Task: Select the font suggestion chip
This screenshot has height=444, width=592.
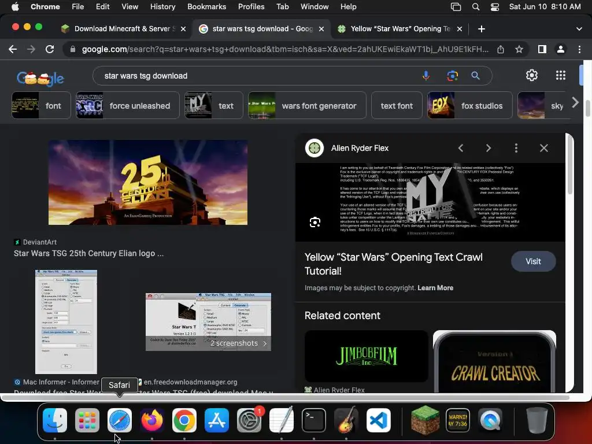Action: (x=41, y=105)
